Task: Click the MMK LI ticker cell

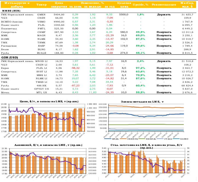Action: (42, 75)
